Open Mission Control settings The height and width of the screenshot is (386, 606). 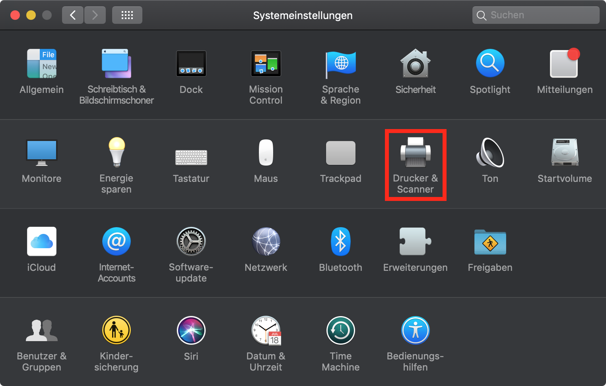(266, 64)
